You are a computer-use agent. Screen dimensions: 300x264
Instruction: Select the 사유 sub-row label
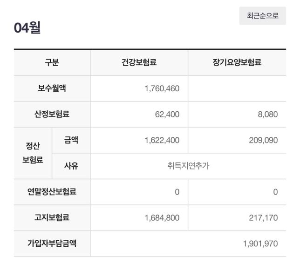(x=71, y=166)
